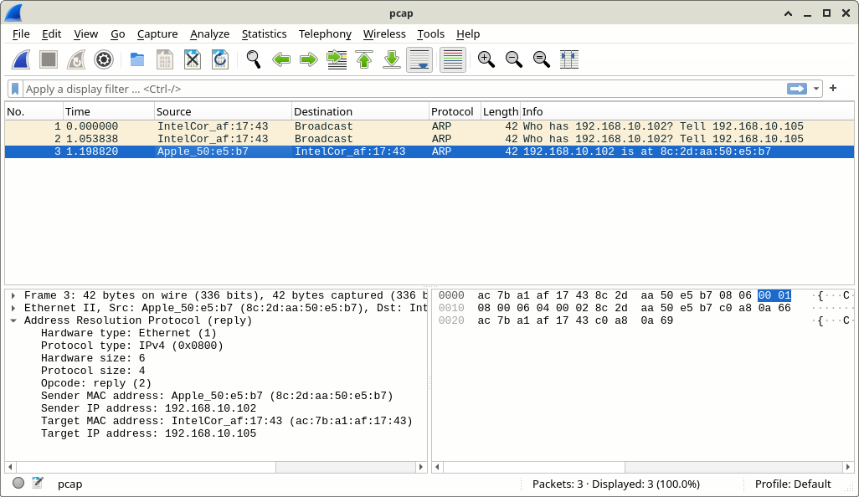Image resolution: width=859 pixels, height=497 pixels.
Task: Open the Go menu
Action: 118,34
